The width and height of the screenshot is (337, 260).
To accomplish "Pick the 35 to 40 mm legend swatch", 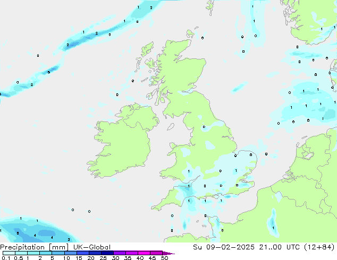I will [x=131, y=253].
